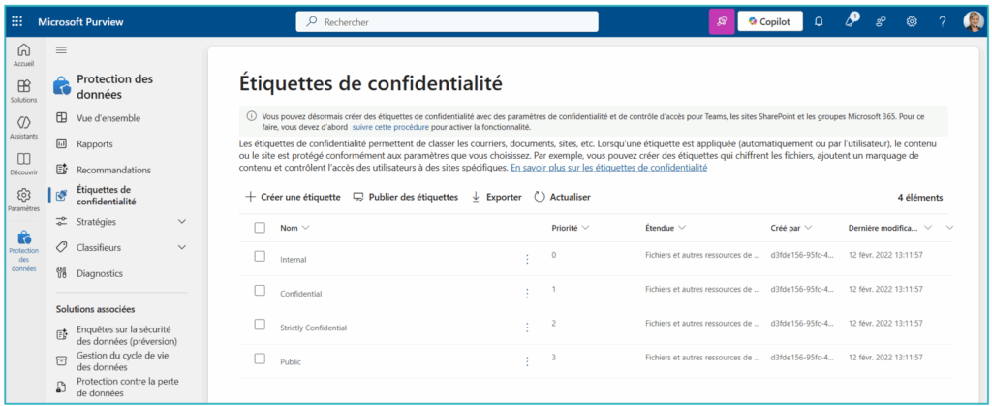Check the Confidential row checkbox
Image resolution: width=992 pixels, height=406 pixels.
tap(260, 291)
